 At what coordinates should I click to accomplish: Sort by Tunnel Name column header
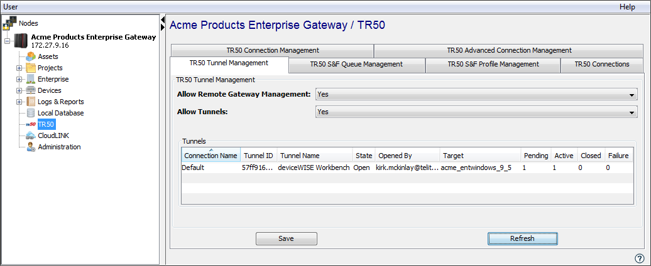click(x=315, y=155)
